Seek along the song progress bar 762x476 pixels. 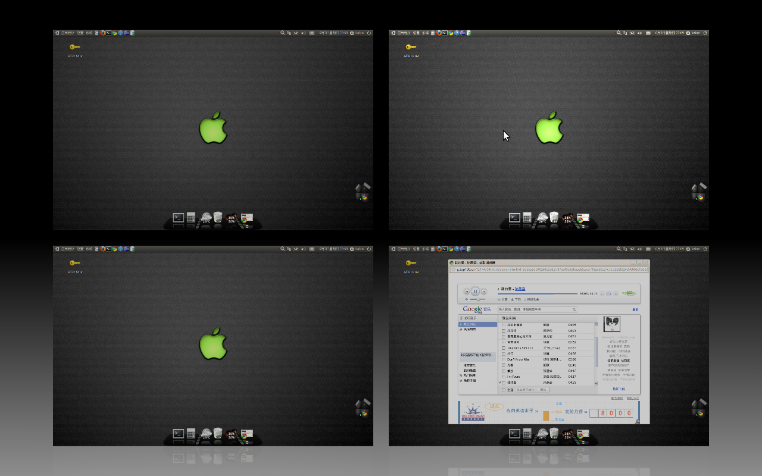coord(538,294)
